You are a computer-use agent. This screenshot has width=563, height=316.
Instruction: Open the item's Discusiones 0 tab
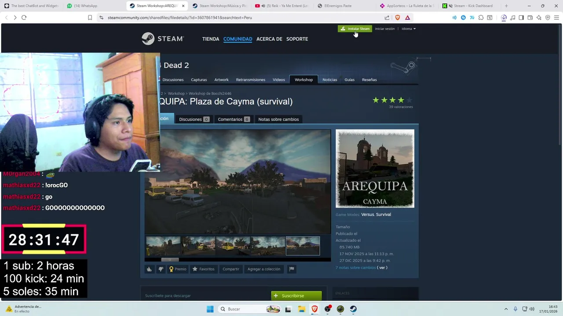pos(194,119)
